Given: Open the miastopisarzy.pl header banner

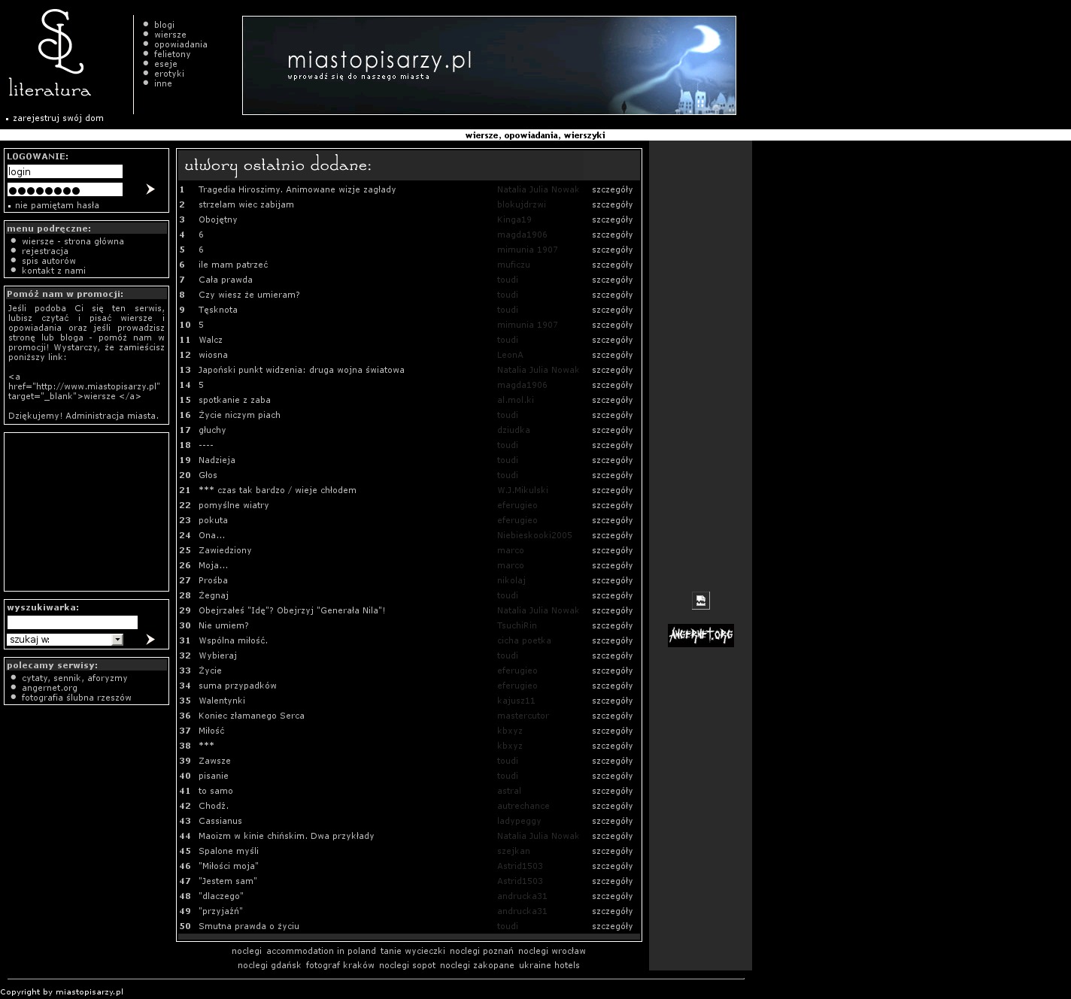Looking at the screenshot, I should click(489, 65).
